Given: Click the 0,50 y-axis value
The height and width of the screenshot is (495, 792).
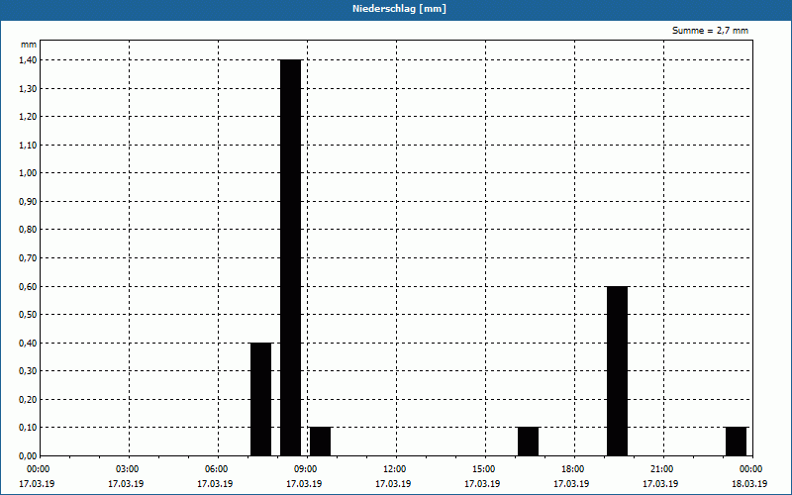Looking at the screenshot, I should tap(29, 315).
